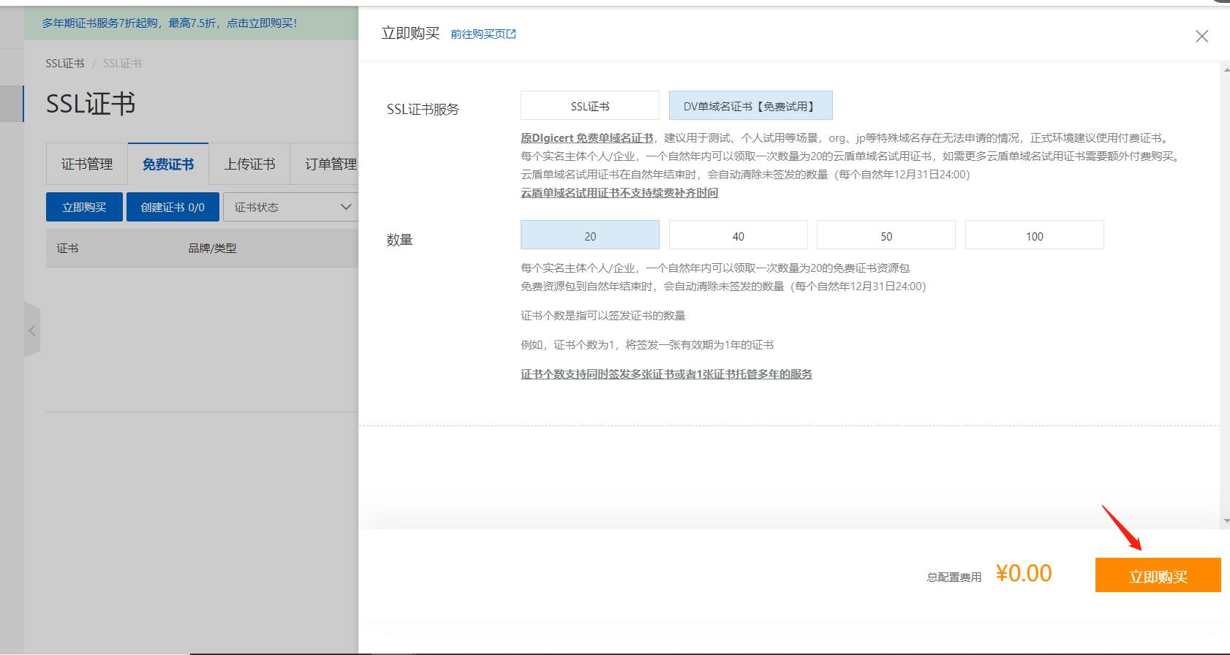This screenshot has height=655, width=1230.
Task: Click the promo banner 多年期证书服务7折起购
Action: (x=170, y=23)
